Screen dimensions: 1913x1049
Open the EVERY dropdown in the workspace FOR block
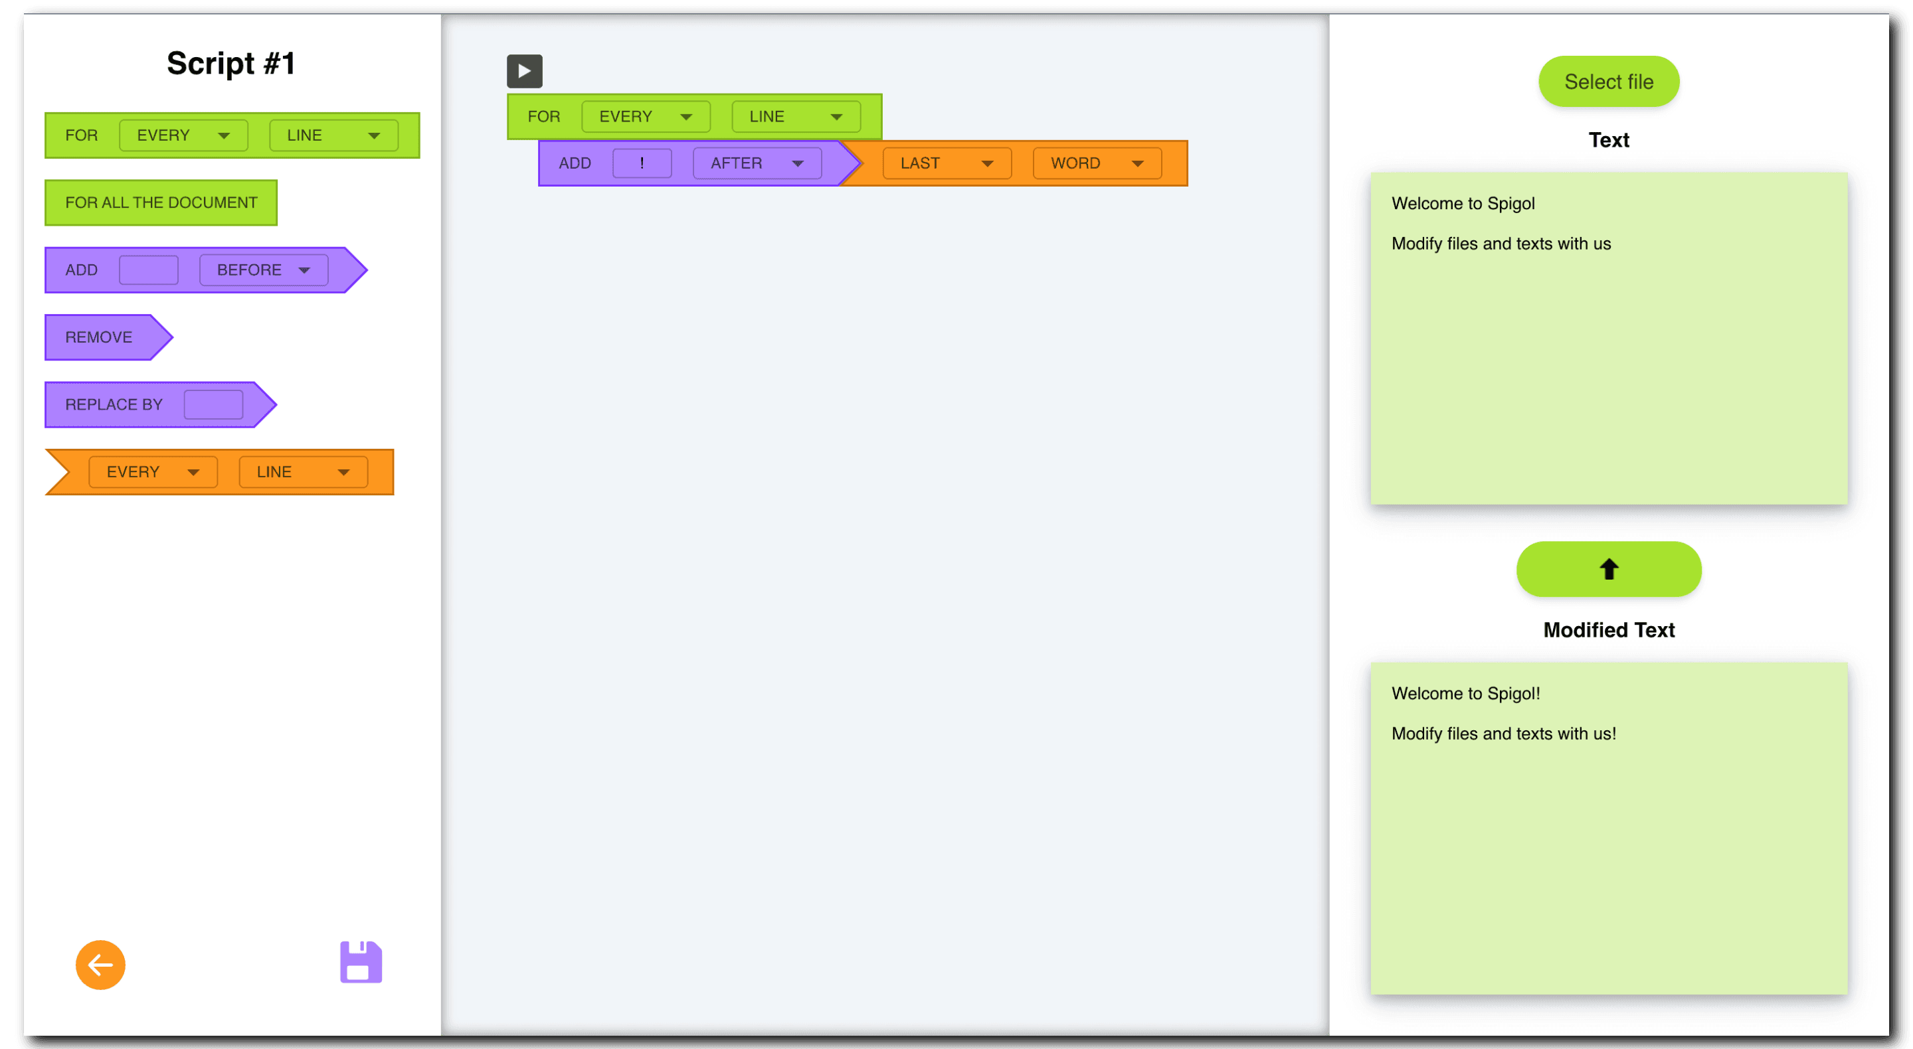pos(646,117)
